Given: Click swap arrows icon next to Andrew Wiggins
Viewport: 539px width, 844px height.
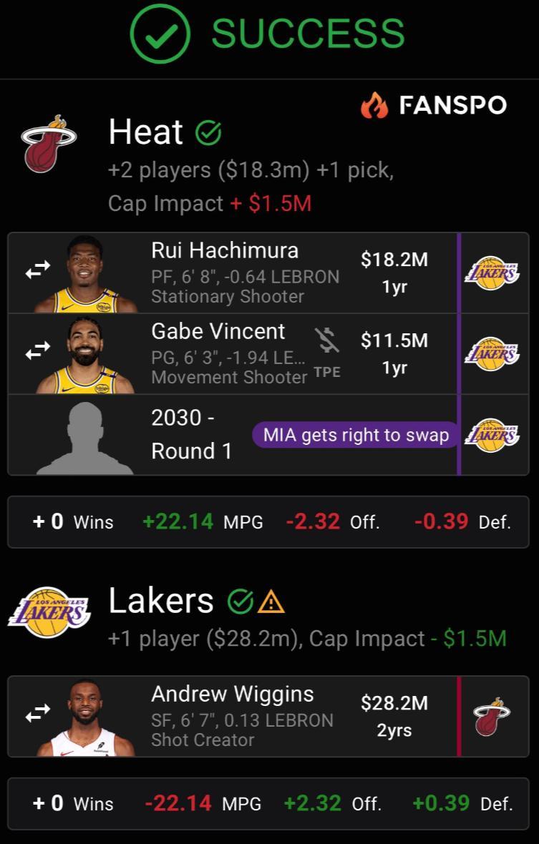Looking at the screenshot, I should coord(38,713).
